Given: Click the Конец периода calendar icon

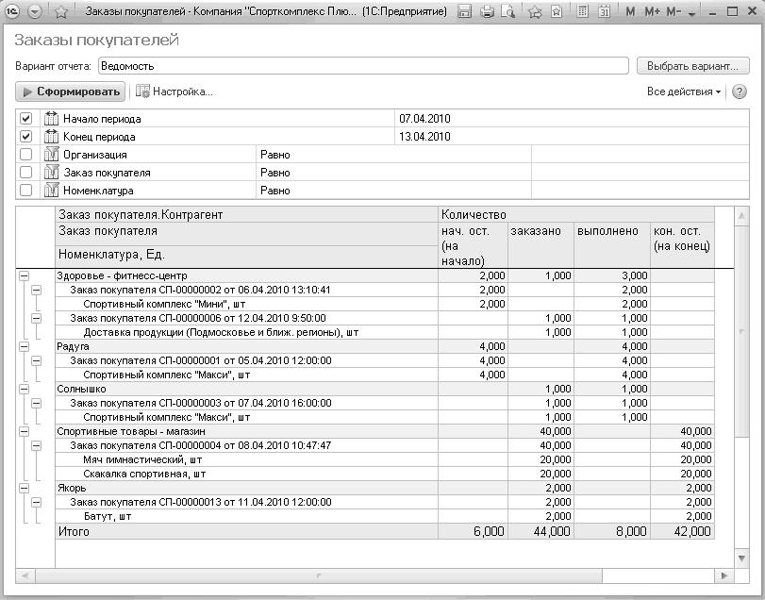Looking at the screenshot, I should point(51,136).
